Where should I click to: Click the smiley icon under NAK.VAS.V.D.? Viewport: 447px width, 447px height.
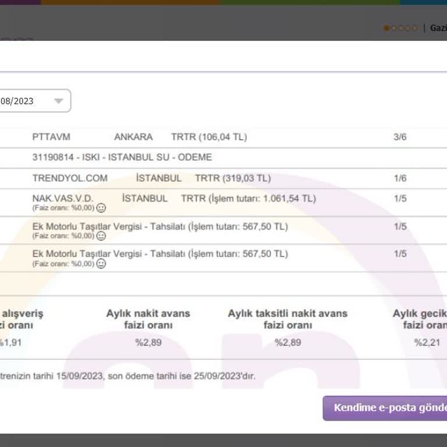click(101, 208)
